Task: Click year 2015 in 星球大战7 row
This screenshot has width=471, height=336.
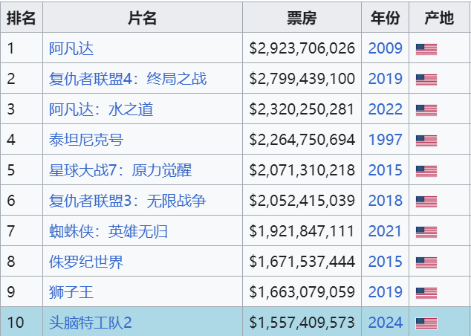Action: 385,170
